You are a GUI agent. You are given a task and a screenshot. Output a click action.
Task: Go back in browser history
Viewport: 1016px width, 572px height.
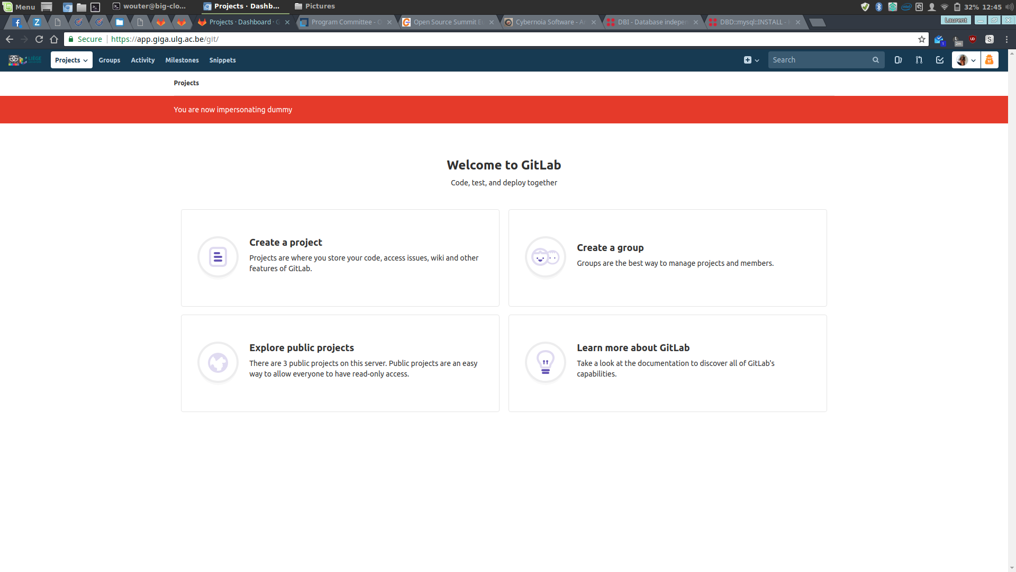point(10,39)
